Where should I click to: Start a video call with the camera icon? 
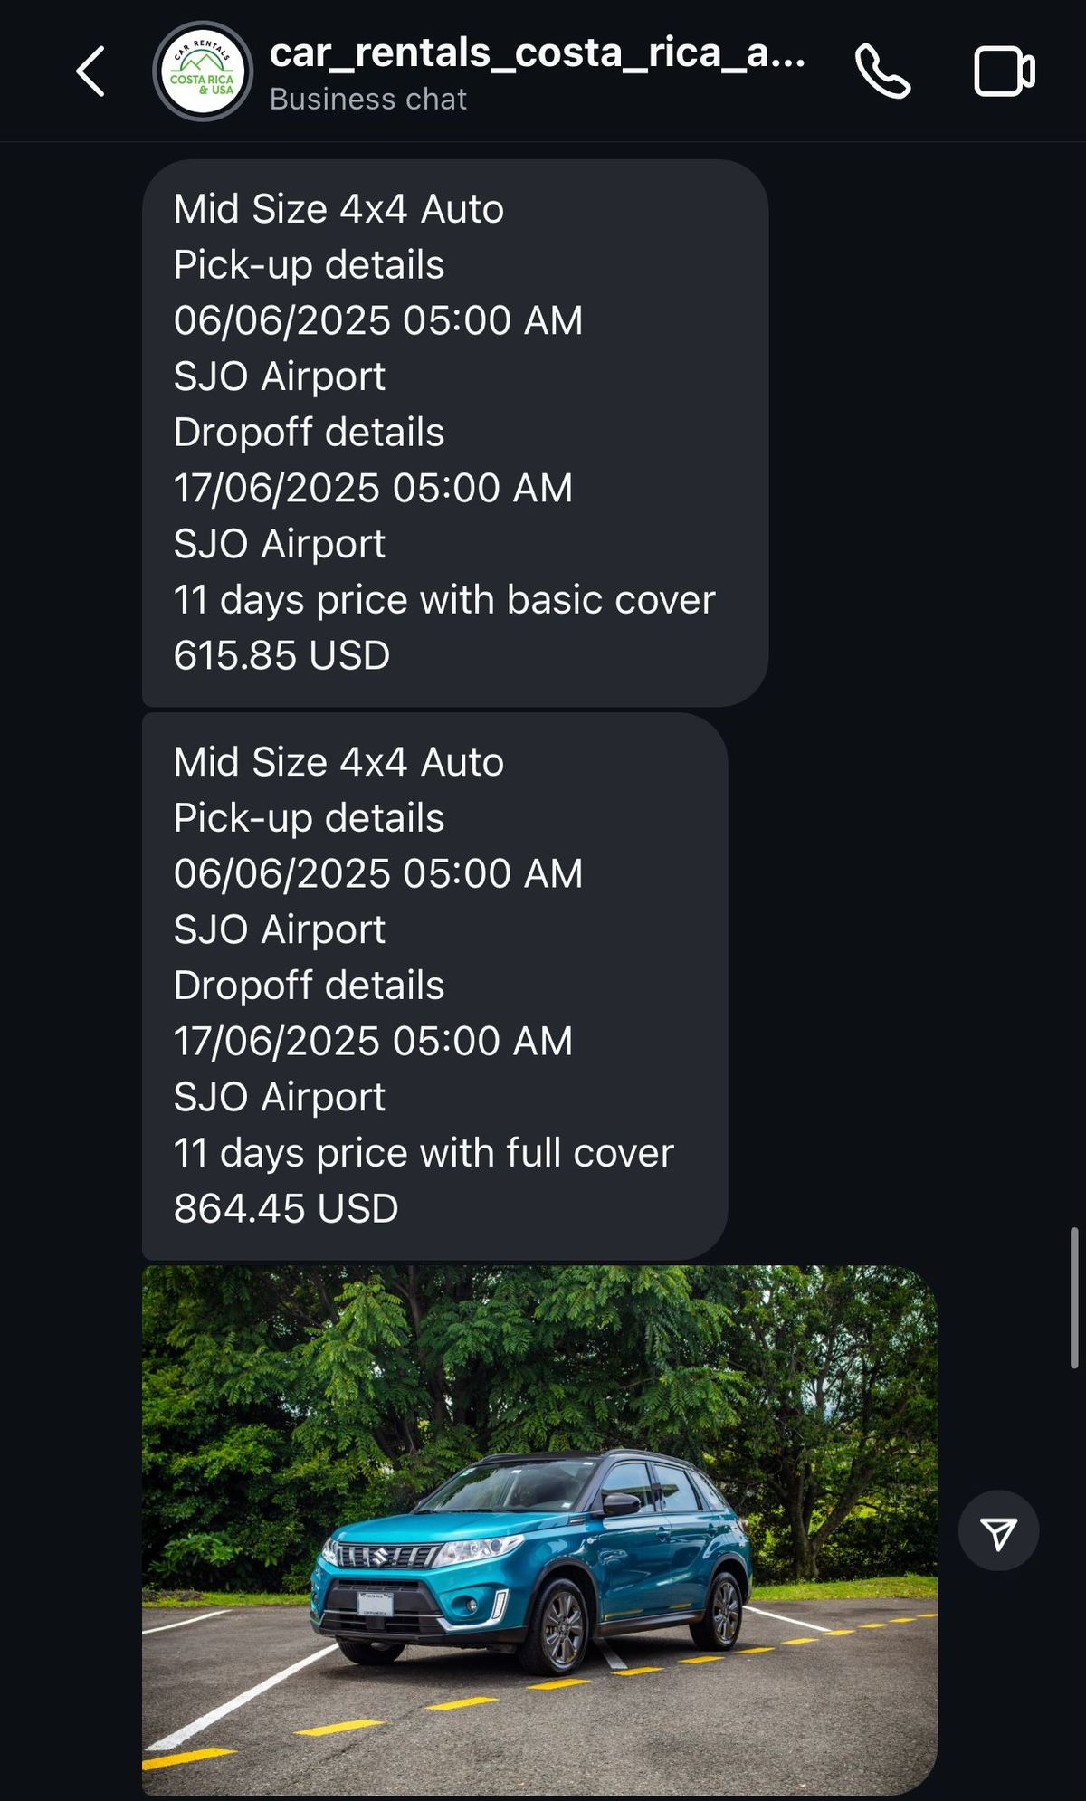pos(1004,71)
